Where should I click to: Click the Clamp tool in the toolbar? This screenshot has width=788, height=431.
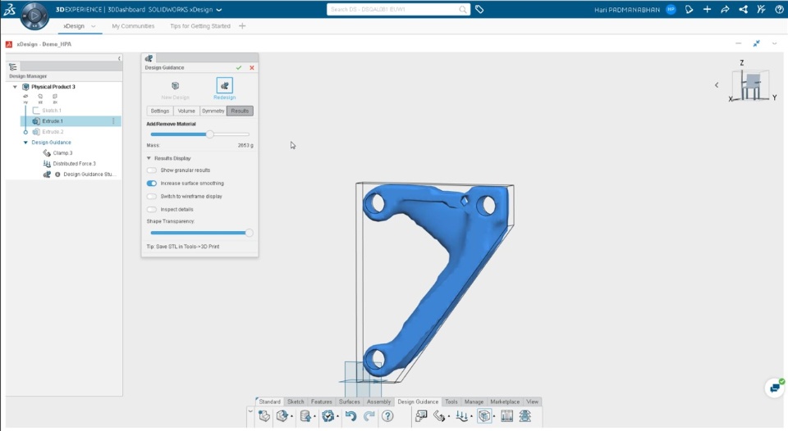point(439,416)
